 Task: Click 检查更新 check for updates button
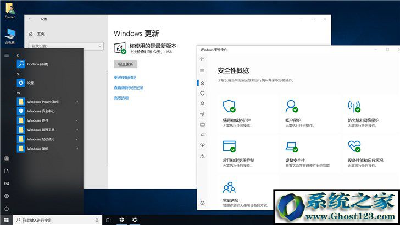[x=125, y=64]
